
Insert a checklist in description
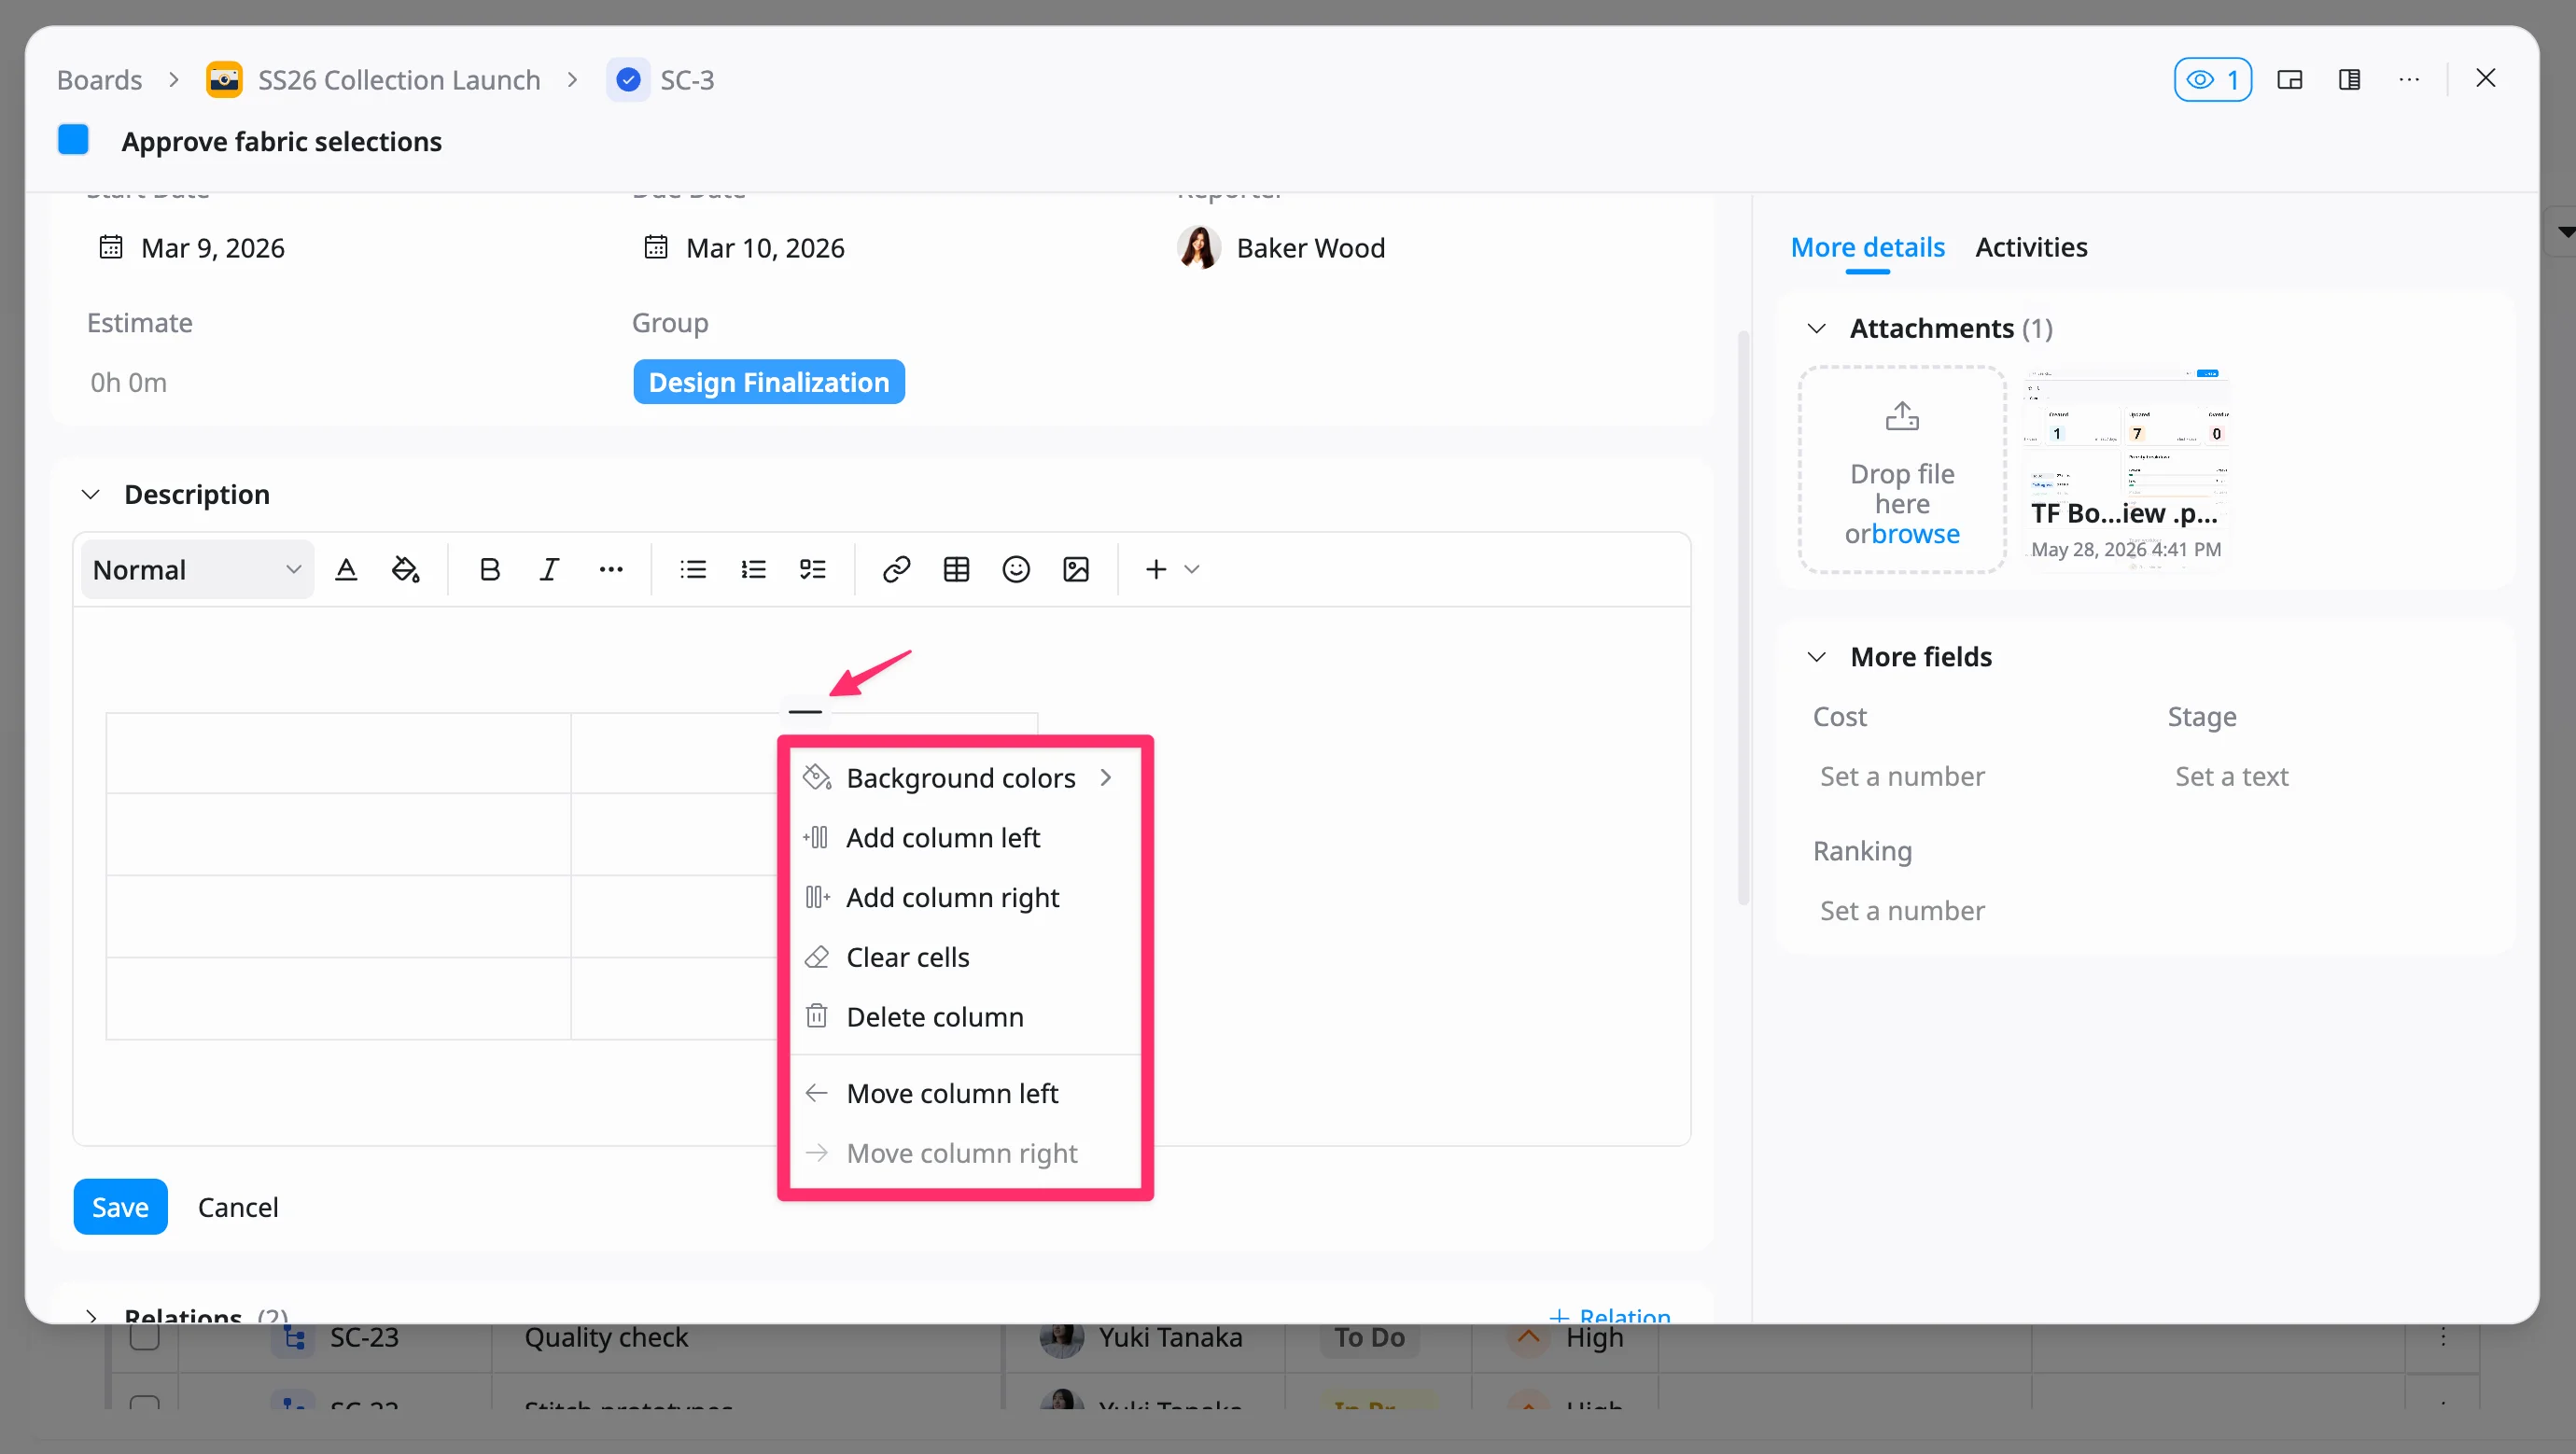tap(813, 570)
